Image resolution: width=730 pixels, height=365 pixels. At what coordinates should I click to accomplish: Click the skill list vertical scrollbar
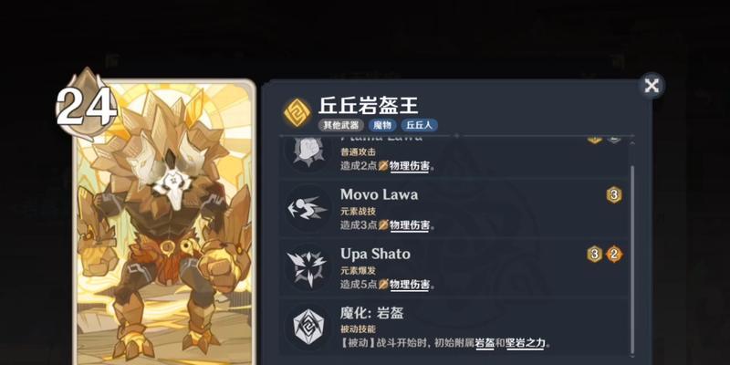pos(631,247)
